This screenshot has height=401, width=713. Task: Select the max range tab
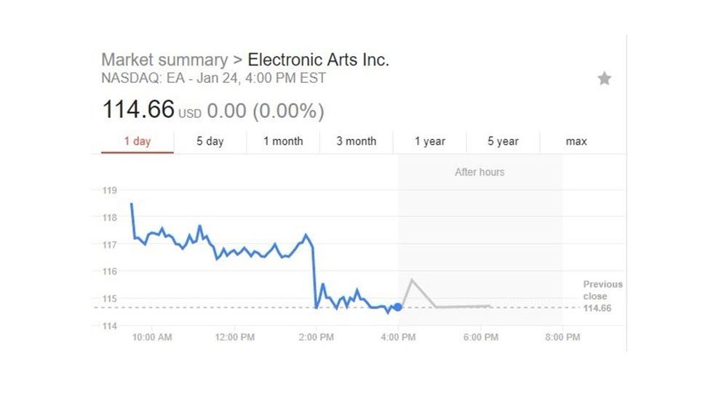tap(576, 141)
